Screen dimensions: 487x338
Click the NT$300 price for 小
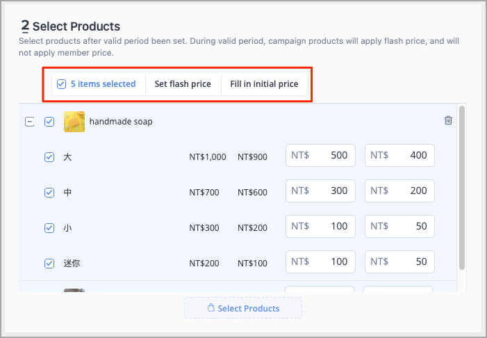[x=204, y=228]
